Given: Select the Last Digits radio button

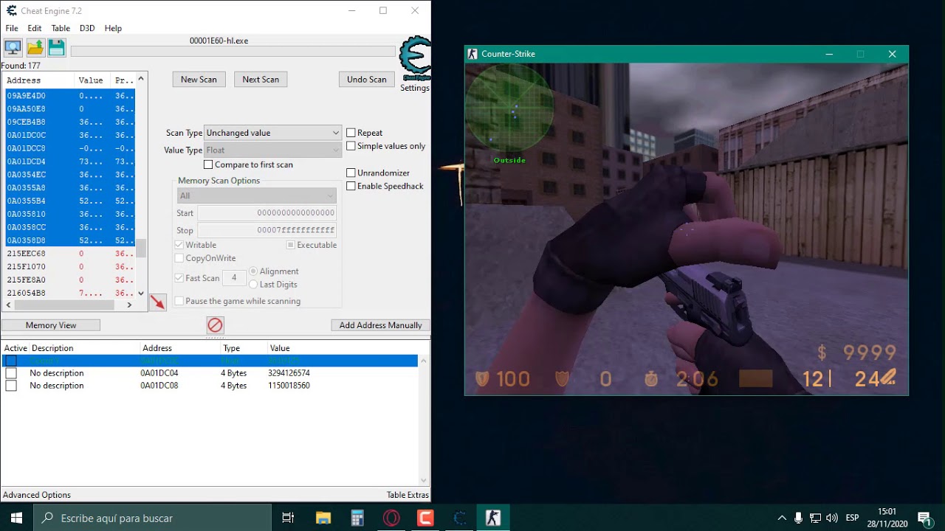Looking at the screenshot, I should click(x=254, y=285).
